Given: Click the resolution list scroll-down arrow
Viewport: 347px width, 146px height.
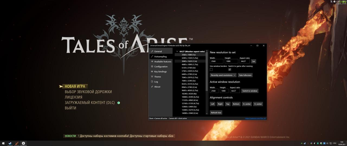Looking at the screenshot, I should [207, 114].
